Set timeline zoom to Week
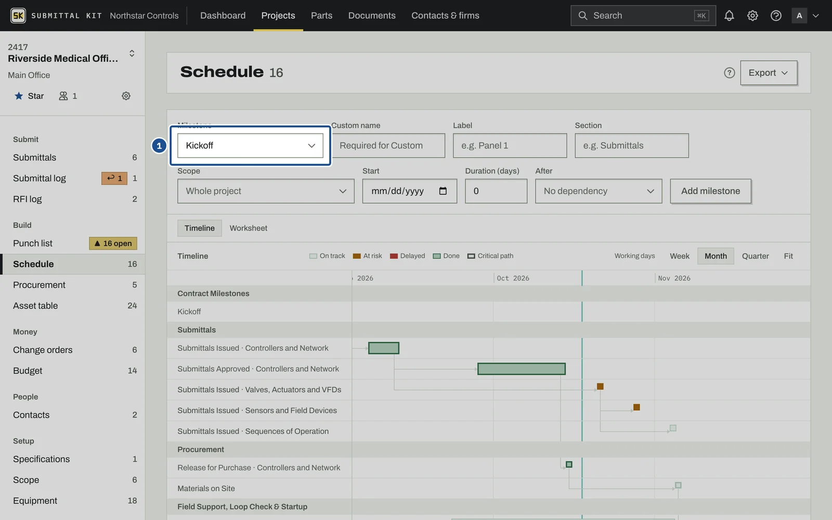The height and width of the screenshot is (520, 832). [680, 256]
